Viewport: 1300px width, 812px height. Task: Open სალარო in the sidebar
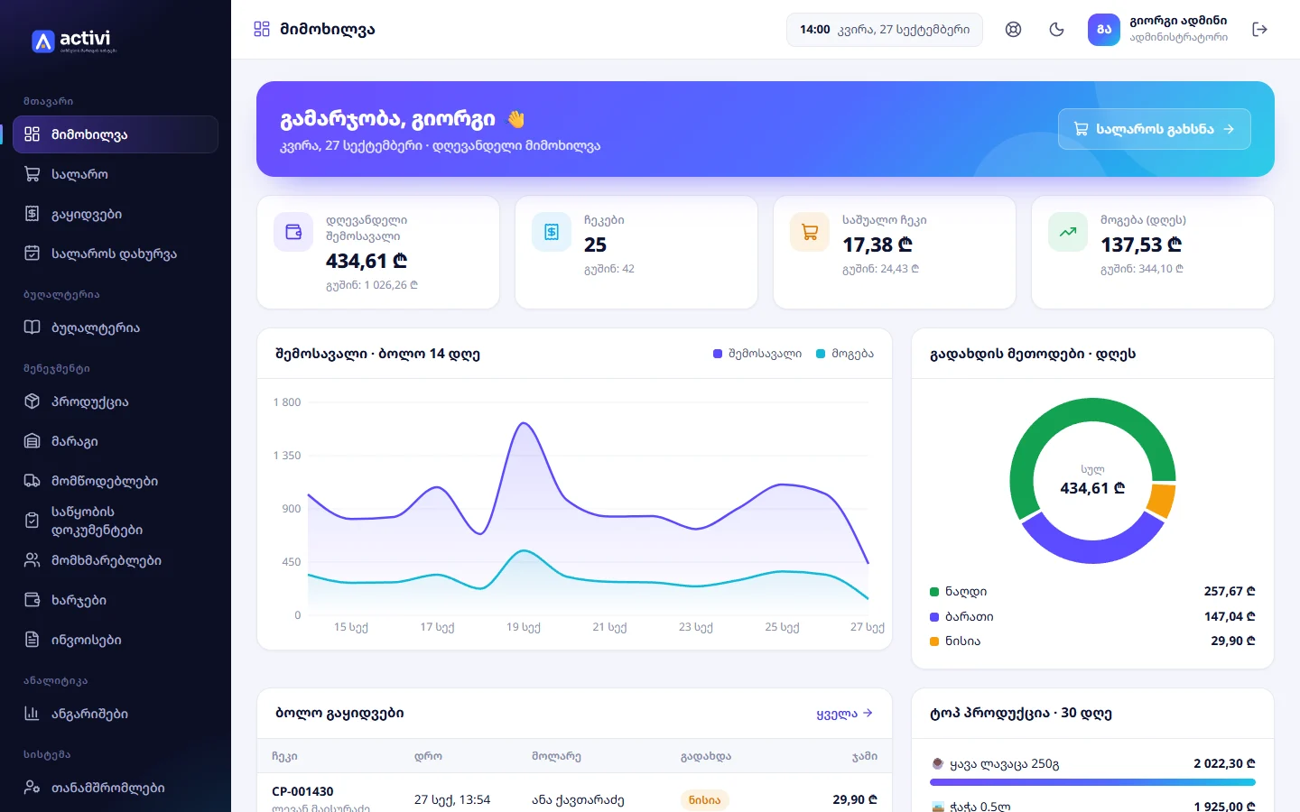pos(116,174)
